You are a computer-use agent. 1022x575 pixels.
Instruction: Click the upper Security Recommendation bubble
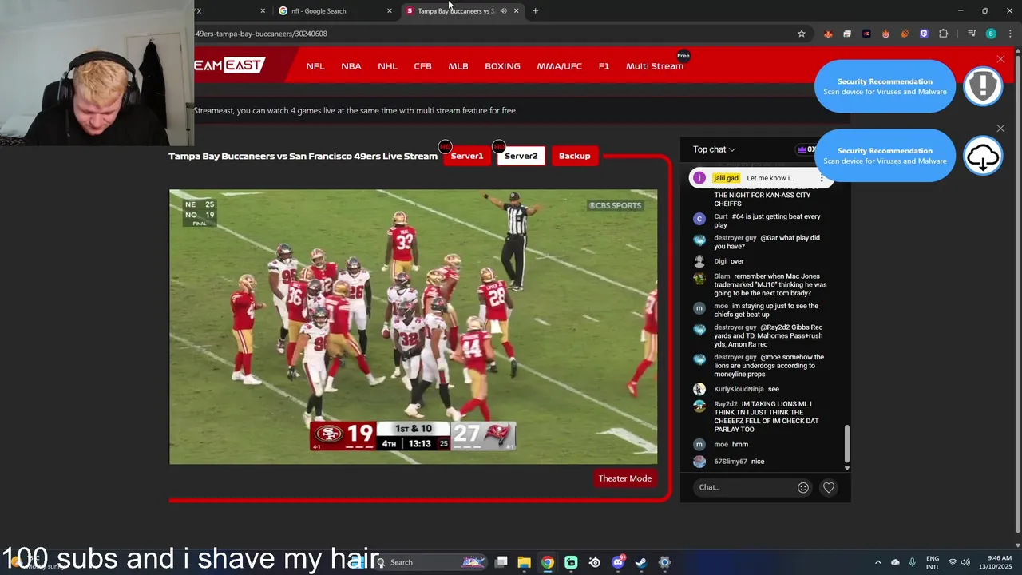click(885, 86)
